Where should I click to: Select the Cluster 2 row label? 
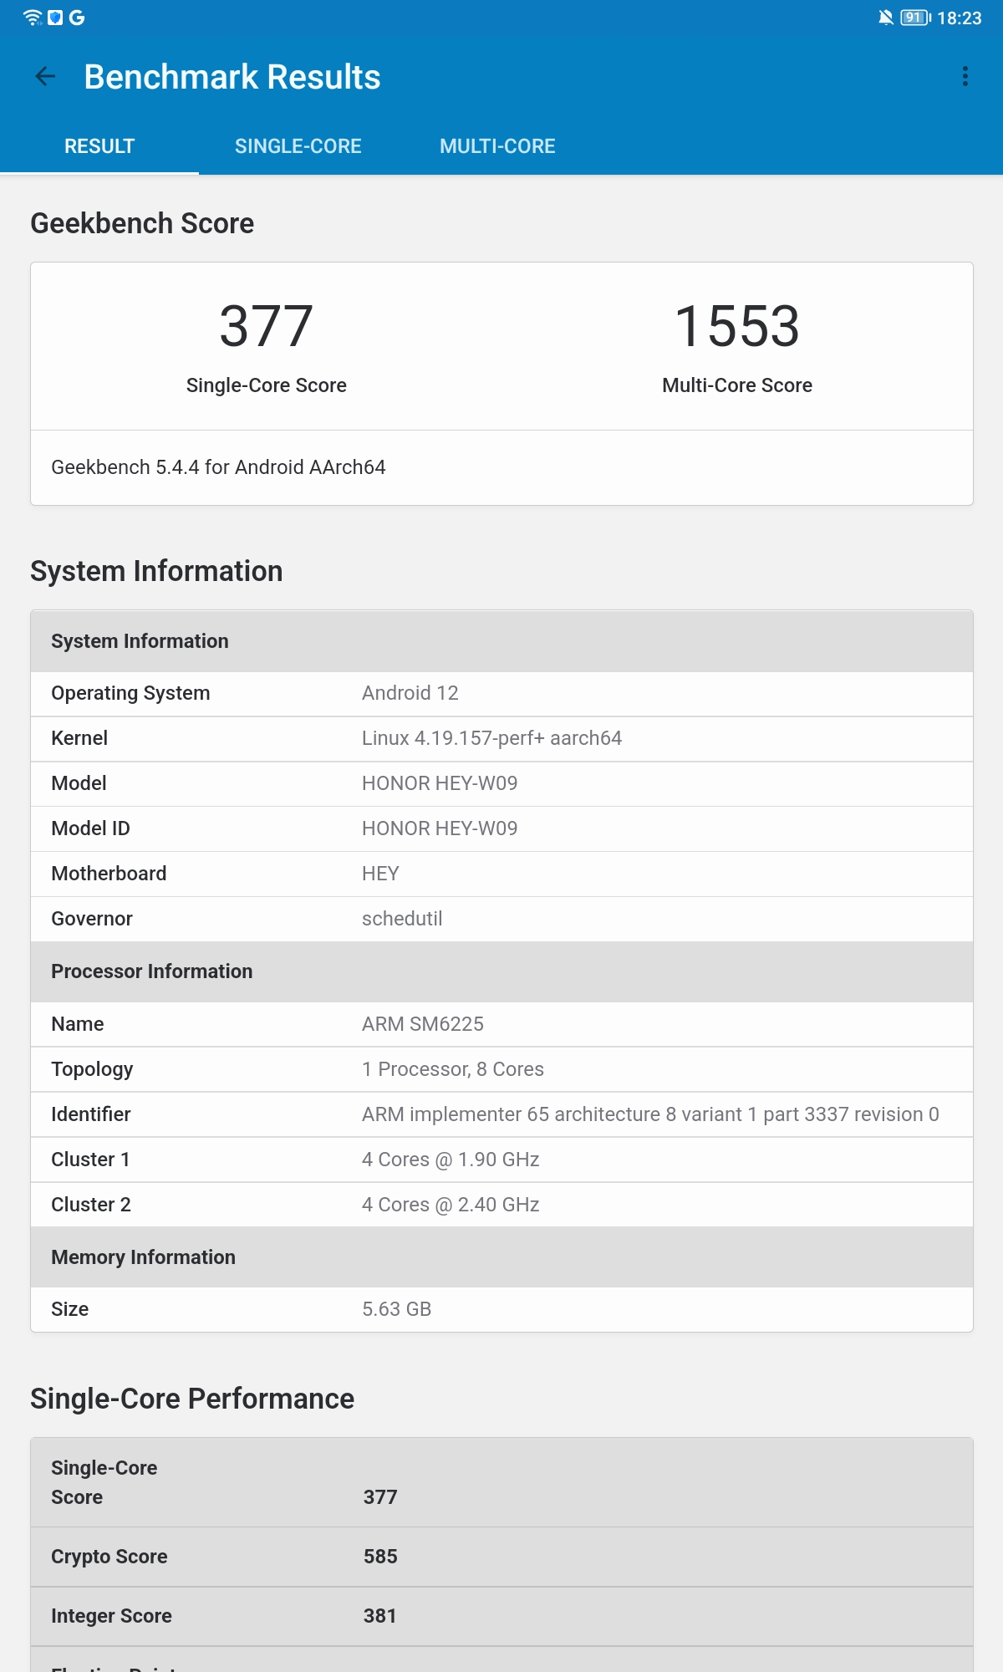click(91, 1205)
